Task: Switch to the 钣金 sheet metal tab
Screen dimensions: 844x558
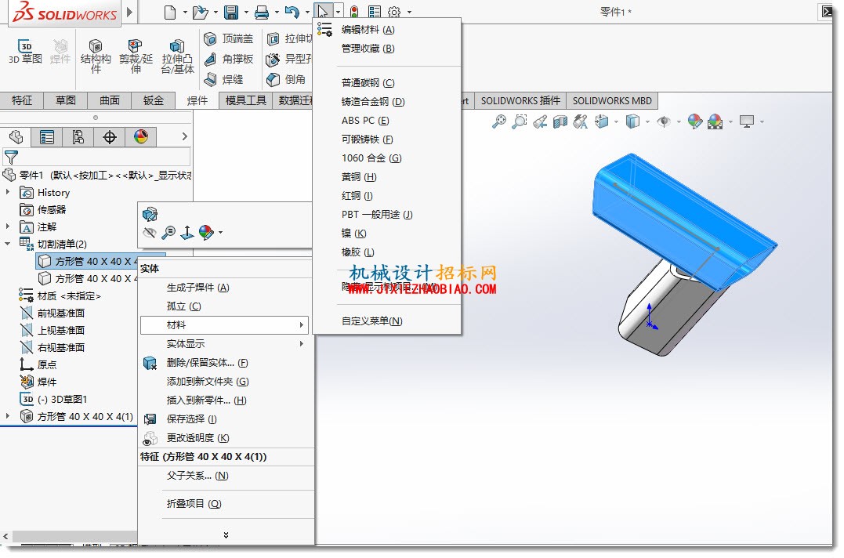Action: (x=154, y=100)
